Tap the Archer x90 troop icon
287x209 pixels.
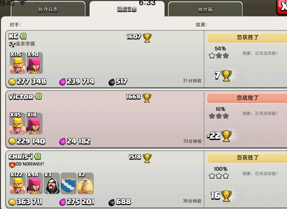pyautogui.click(x=35, y=63)
